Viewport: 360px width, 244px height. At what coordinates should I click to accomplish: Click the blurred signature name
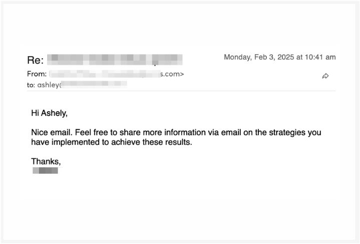(x=45, y=170)
